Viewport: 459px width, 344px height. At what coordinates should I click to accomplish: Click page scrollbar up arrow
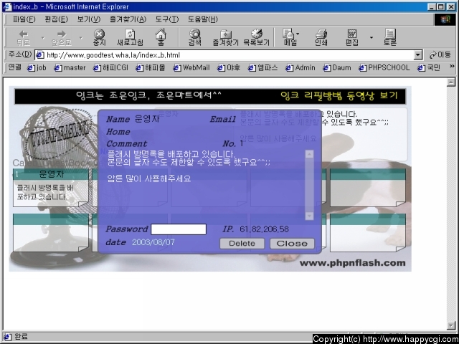click(451, 82)
